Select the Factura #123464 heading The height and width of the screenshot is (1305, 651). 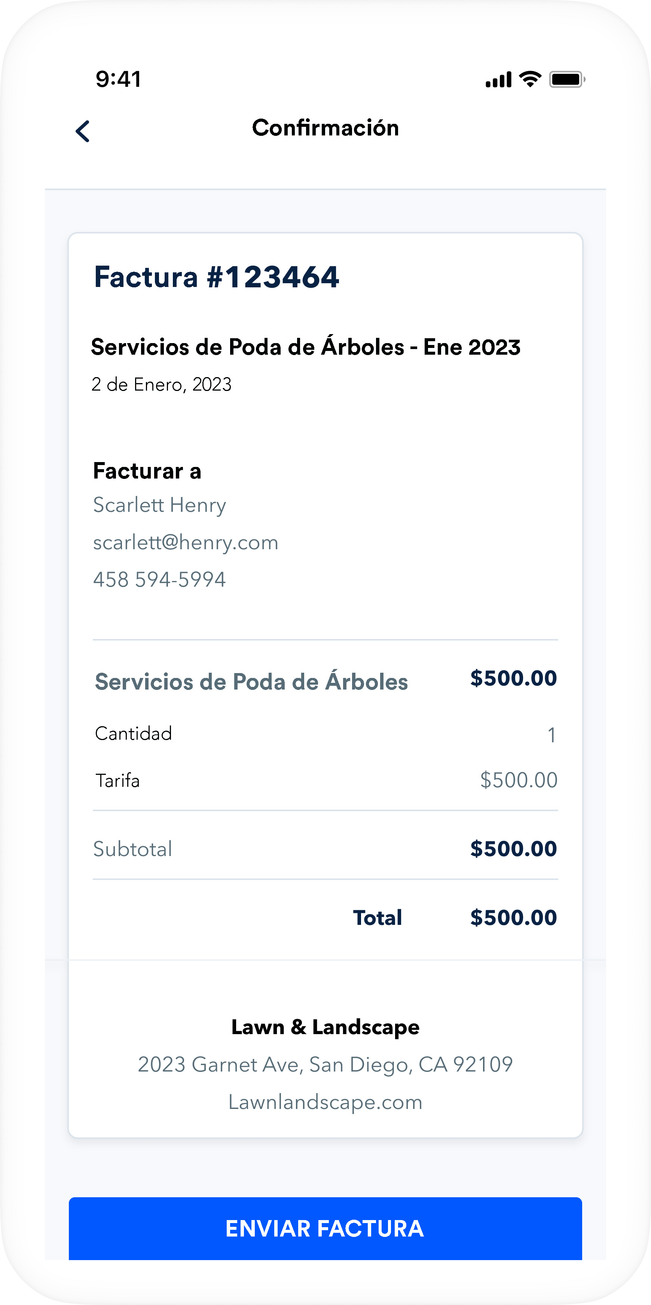(216, 277)
